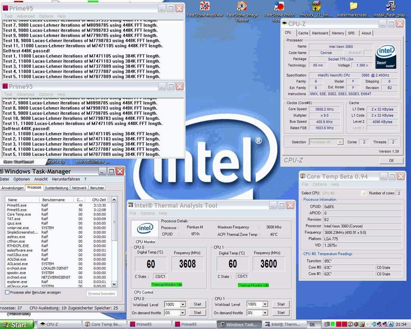Open the FastStone Image Viewer desktop icon

pos(242,11)
